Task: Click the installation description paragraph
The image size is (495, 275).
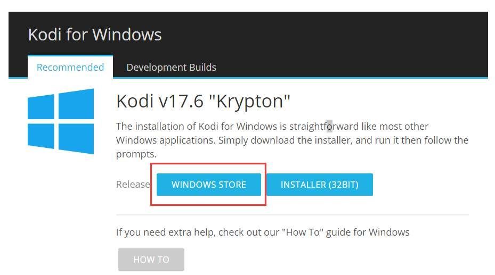Action: click(292, 140)
